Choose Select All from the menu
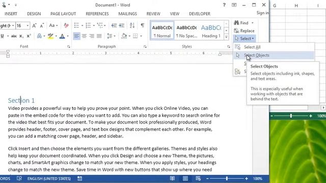Screen dimensions: 326x183 tap(274, 47)
